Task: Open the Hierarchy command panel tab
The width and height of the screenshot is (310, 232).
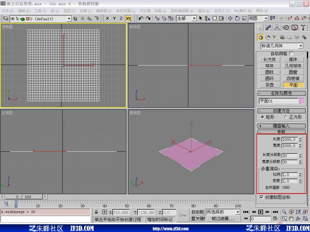Action: (x=277, y=27)
